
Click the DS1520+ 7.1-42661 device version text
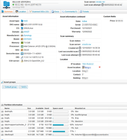click(32, 54)
